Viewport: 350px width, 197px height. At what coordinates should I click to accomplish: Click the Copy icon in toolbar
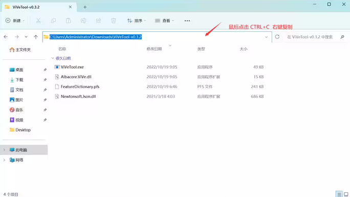click(x=53, y=20)
